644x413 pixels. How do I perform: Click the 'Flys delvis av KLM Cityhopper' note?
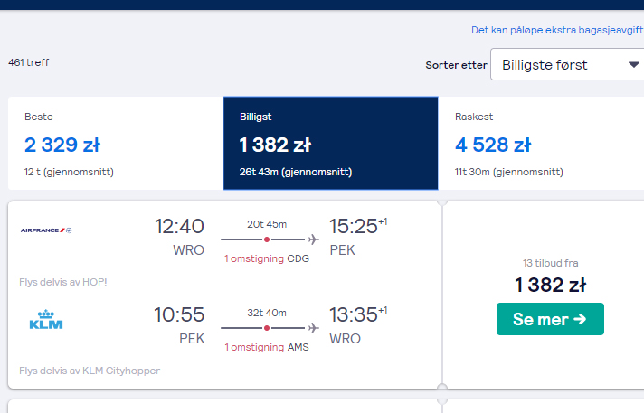click(x=90, y=371)
